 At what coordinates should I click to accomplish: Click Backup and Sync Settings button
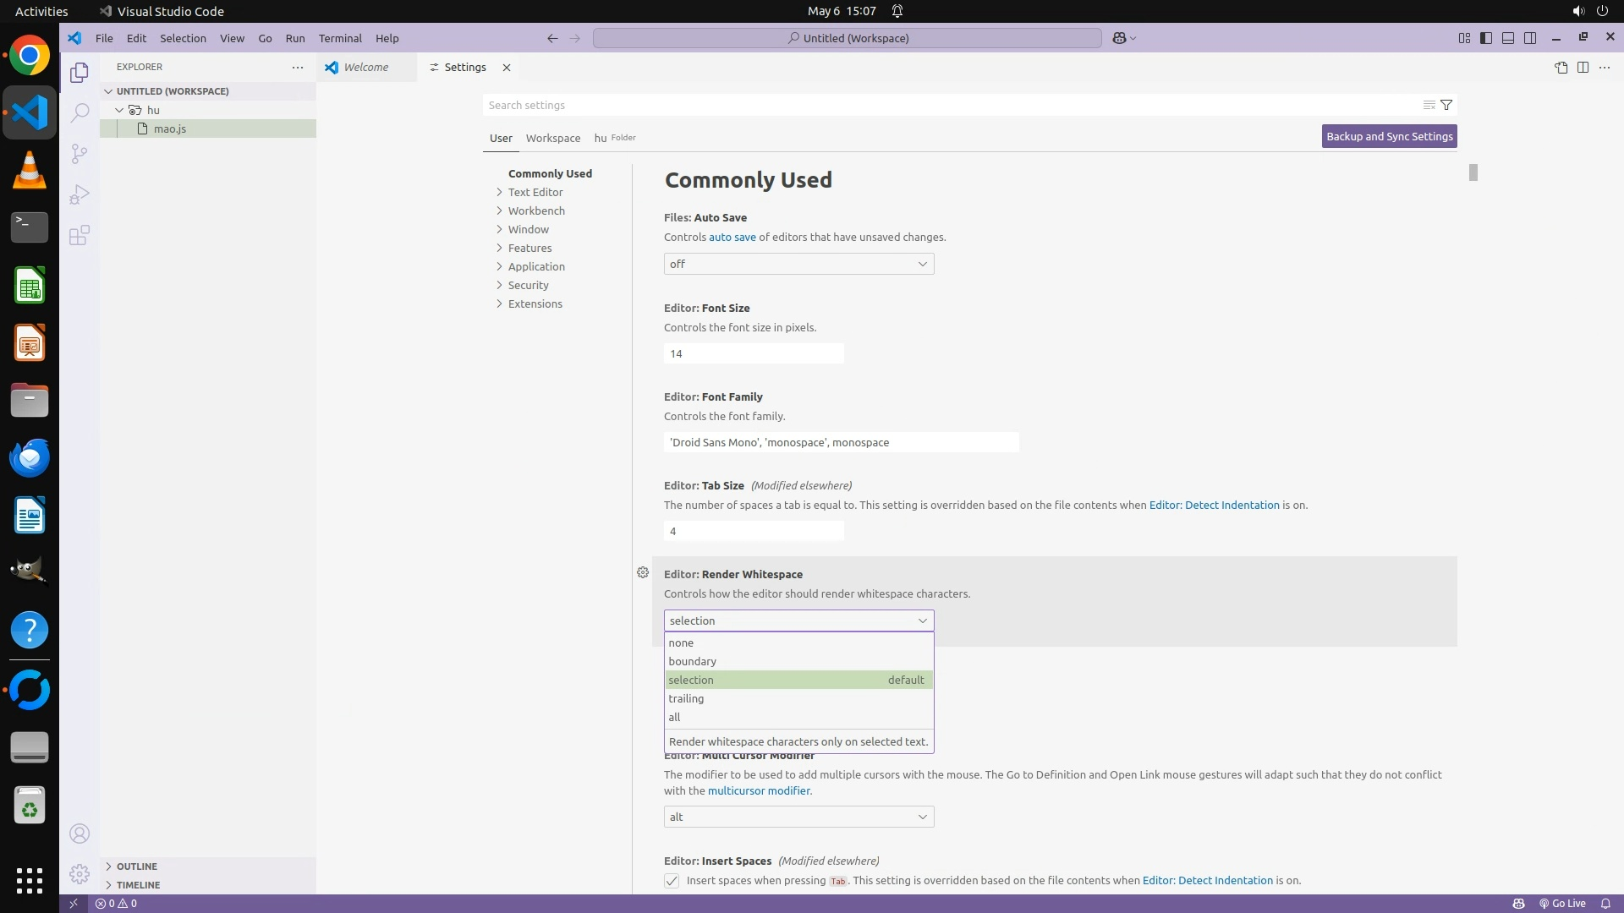click(x=1389, y=136)
